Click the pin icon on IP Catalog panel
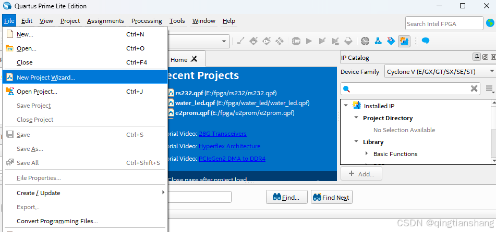 (476, 57)
